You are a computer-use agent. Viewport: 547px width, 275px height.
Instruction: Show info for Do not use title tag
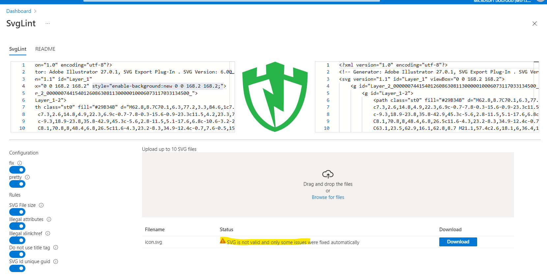click(56, 247)
